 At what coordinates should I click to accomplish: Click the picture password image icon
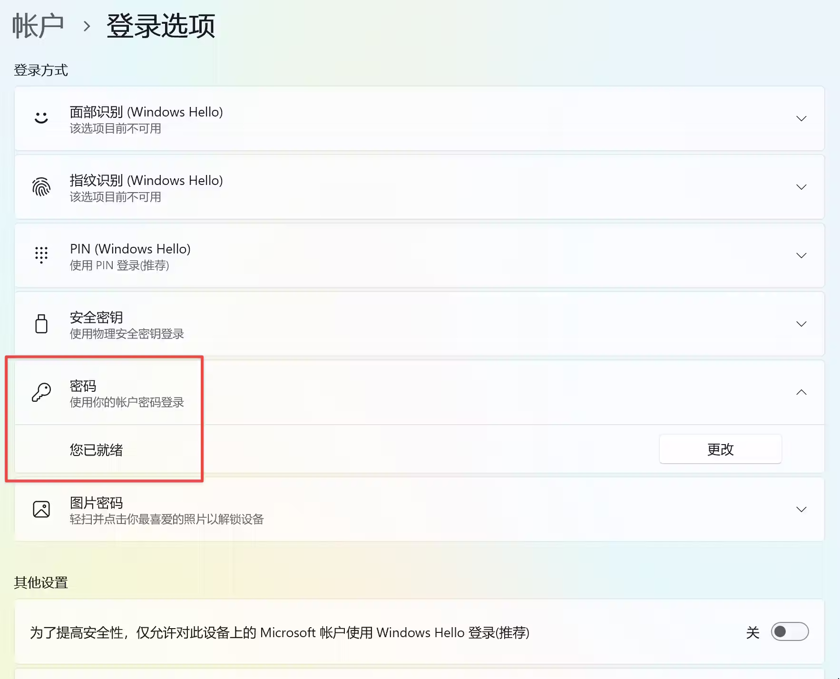coord(41,509)
